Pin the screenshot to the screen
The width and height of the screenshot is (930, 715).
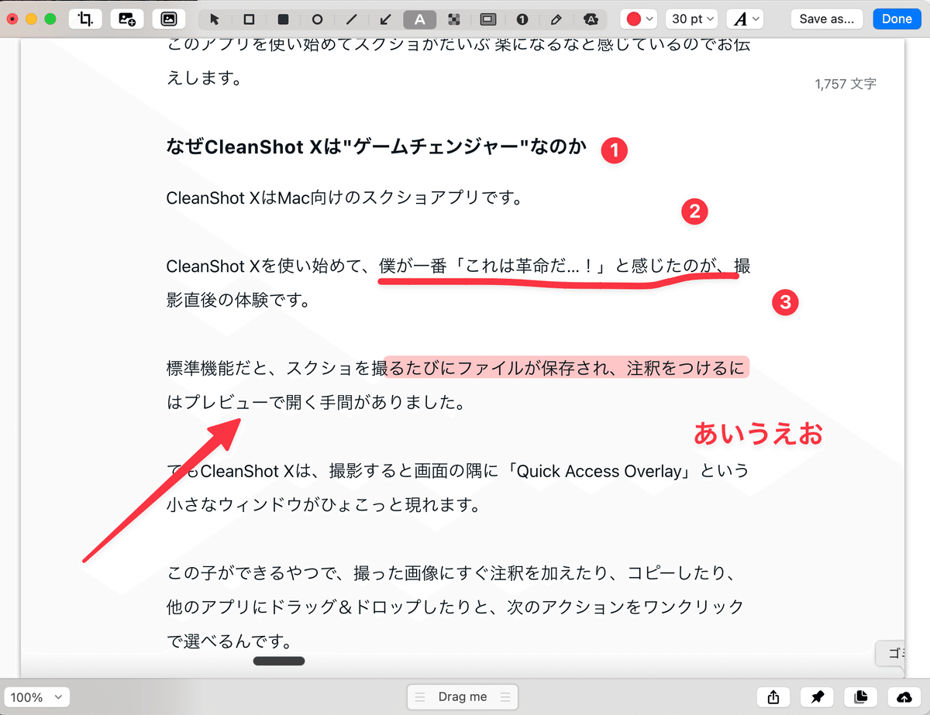click(817, 696)
